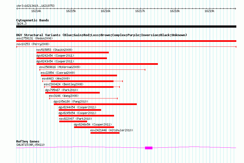Click the nsv515853 (Shaikh2009) label
Screen dimensions: 244x163
pyautogui.click(x=54, y=50)
